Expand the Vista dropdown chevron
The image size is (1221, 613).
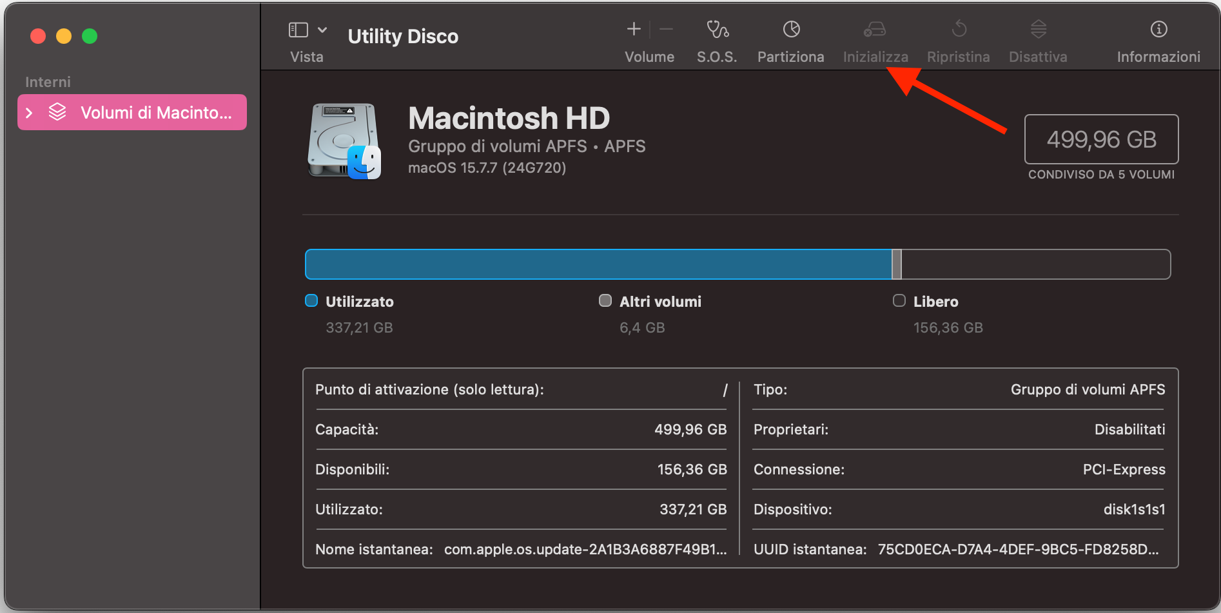(322, 30)
